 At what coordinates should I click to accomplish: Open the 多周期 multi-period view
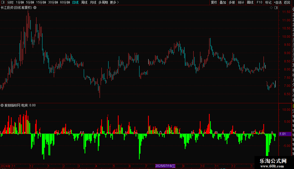coord(103,2)
